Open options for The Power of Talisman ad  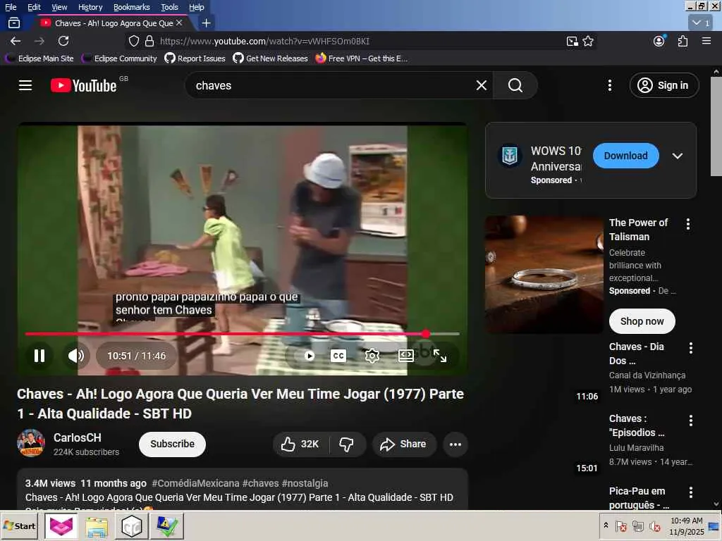(x=688, y=224)
